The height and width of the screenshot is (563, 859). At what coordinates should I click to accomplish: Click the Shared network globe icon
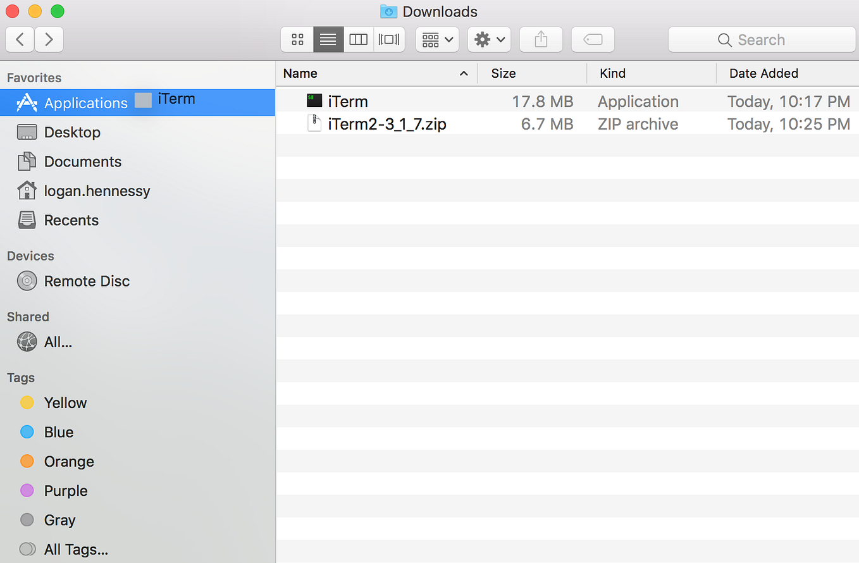pyautogui.click(x=27, y=342)
